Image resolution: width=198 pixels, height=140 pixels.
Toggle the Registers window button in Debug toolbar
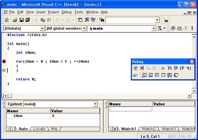(x=157, y=75)
